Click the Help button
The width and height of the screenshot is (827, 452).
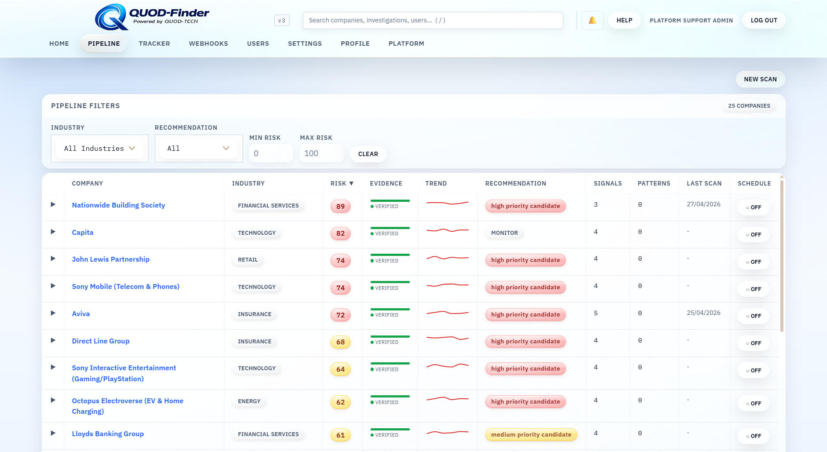tap(624, 20)
